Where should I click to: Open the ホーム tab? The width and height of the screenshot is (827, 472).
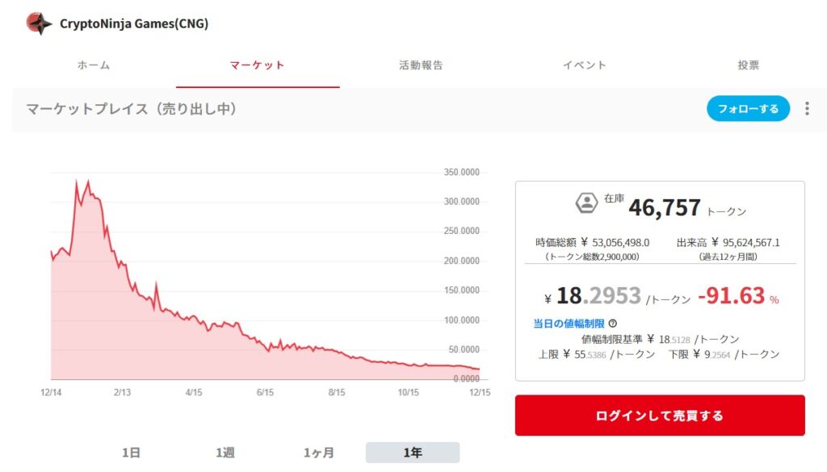[94, 65]
